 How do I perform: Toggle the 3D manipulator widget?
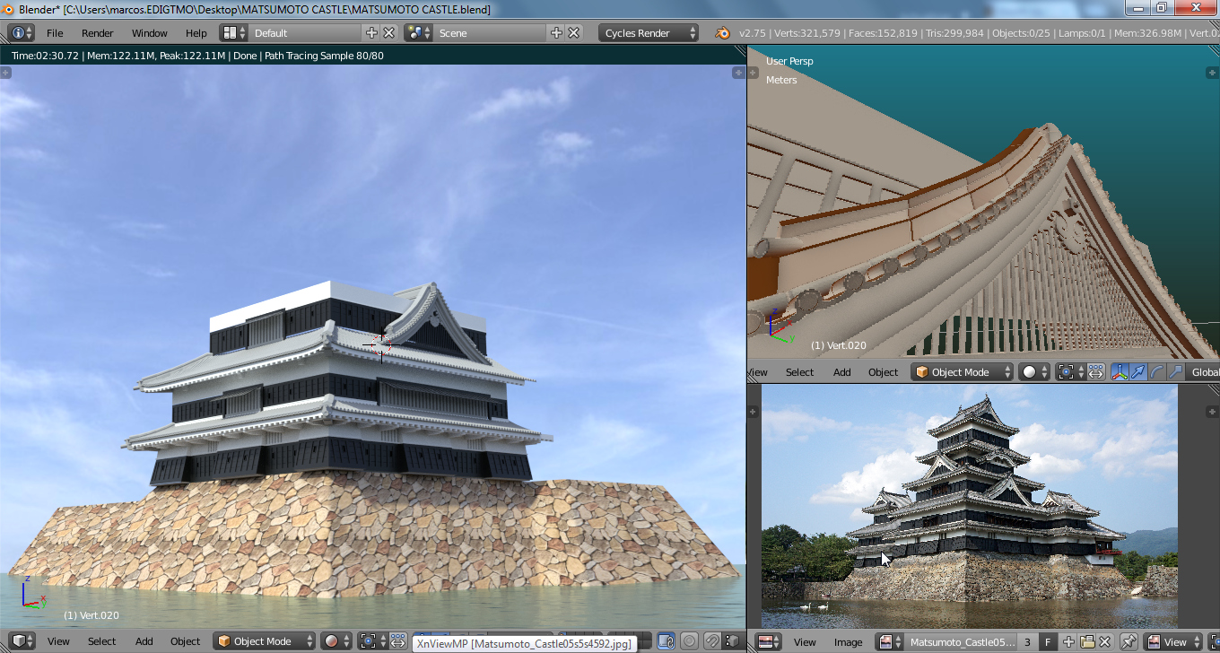1120,372
